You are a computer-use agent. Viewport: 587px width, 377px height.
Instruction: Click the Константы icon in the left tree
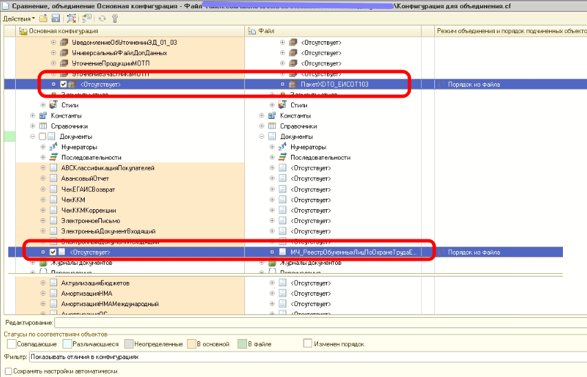pyautogui.click(x=43, y=116)
